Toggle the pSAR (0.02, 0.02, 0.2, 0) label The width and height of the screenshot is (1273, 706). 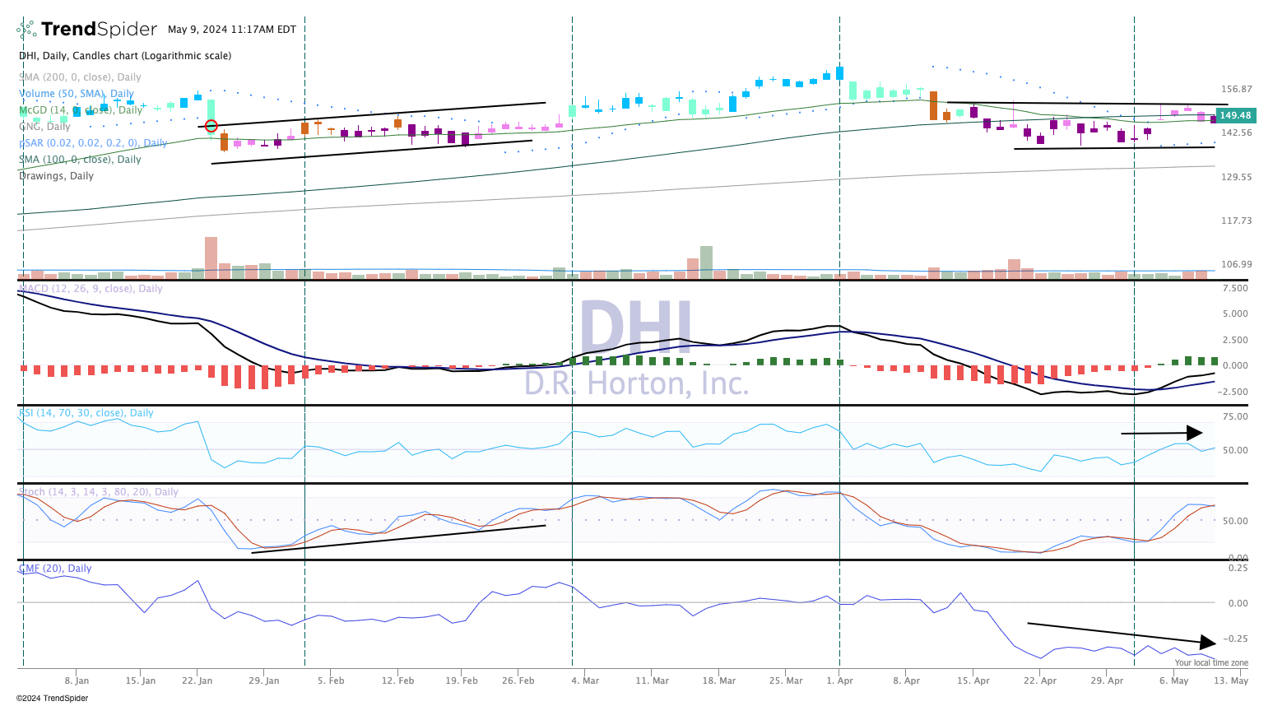(93, 143)
